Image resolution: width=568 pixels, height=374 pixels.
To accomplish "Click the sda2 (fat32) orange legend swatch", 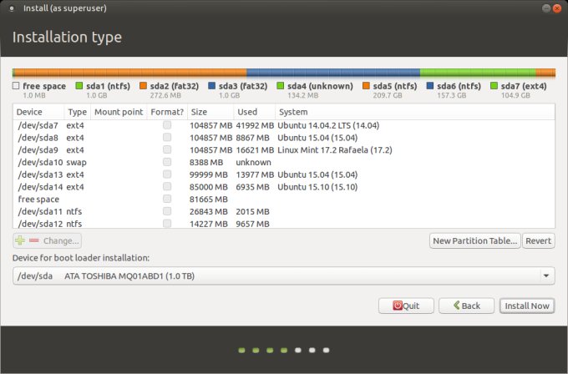I will (143, 86).
